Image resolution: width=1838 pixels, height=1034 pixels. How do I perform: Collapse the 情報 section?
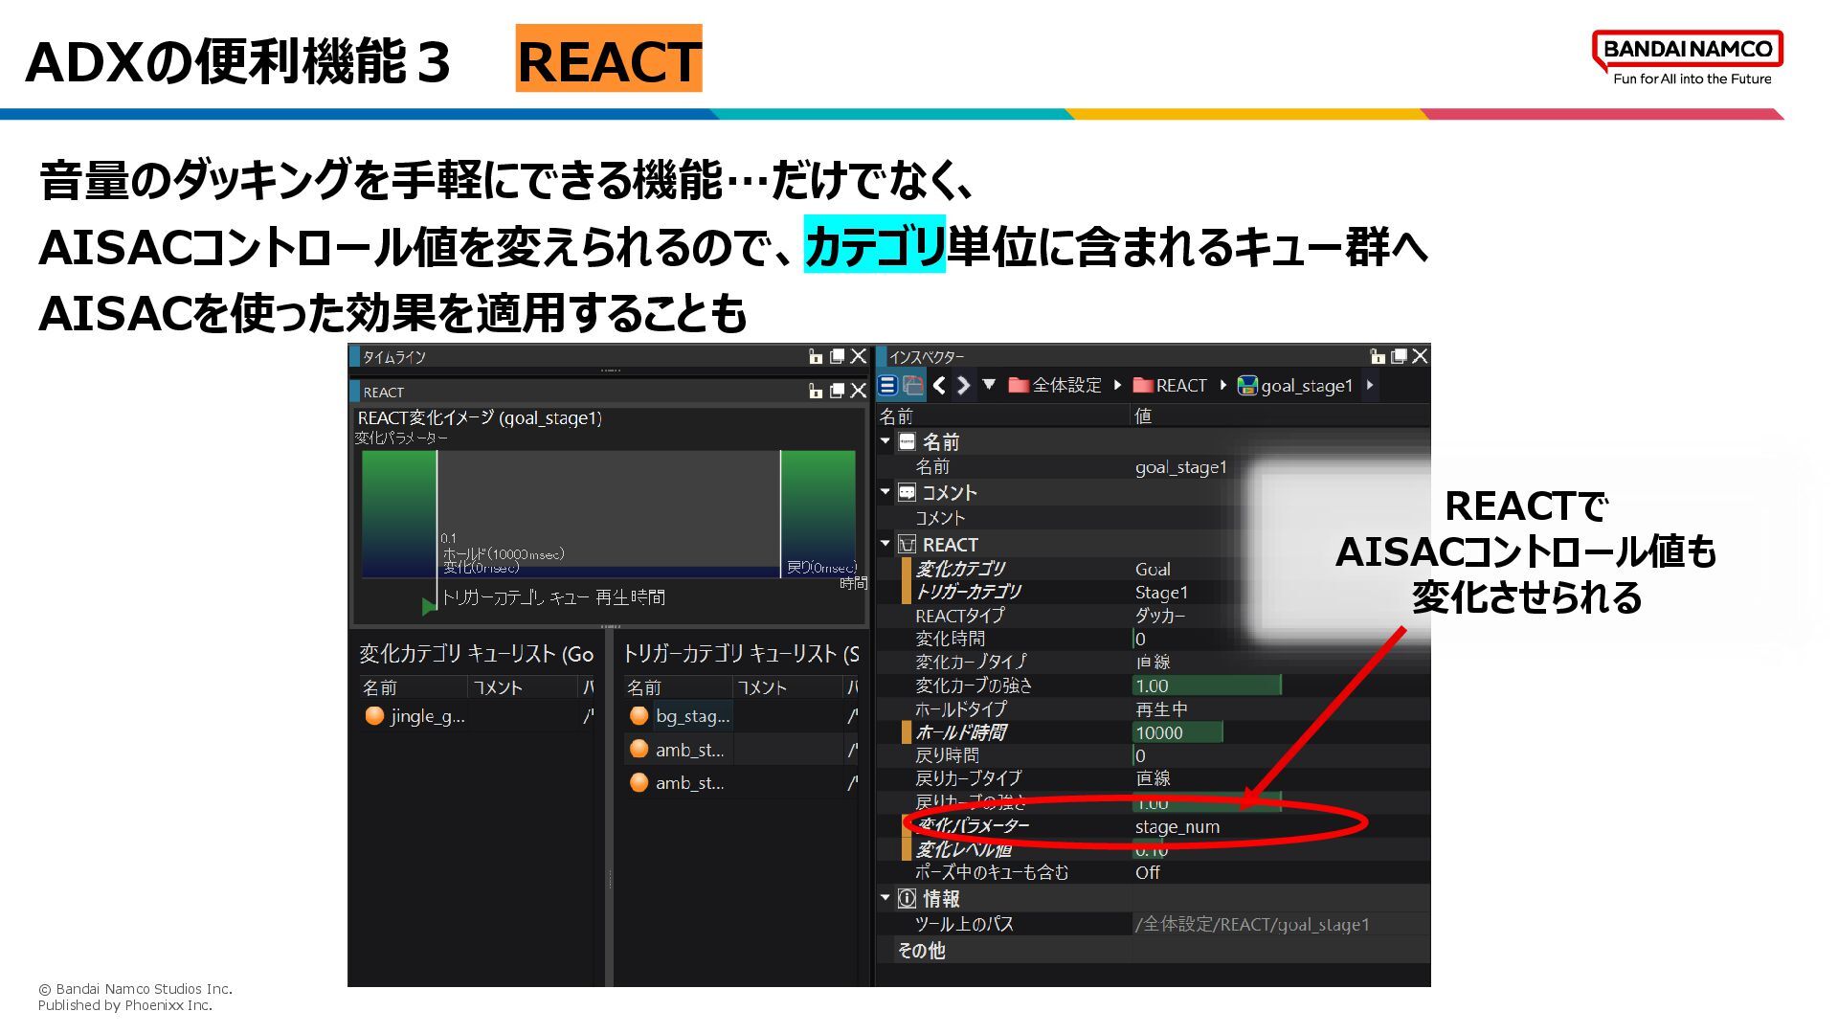(x=885, y=898)
